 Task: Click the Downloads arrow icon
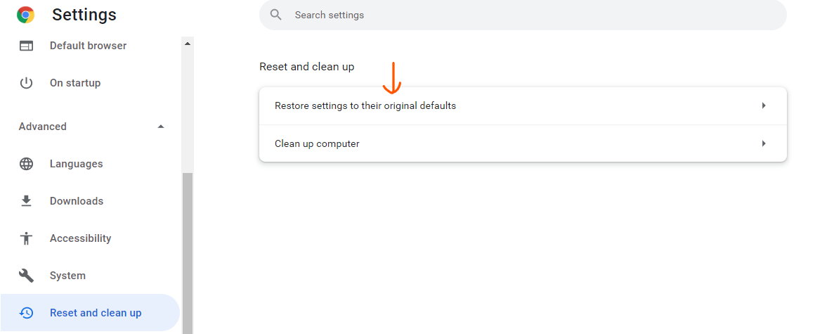tap(26, 201)
